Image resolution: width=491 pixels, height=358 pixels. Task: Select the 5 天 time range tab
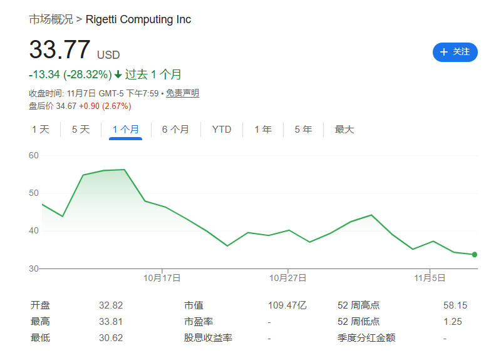point(81,130)
